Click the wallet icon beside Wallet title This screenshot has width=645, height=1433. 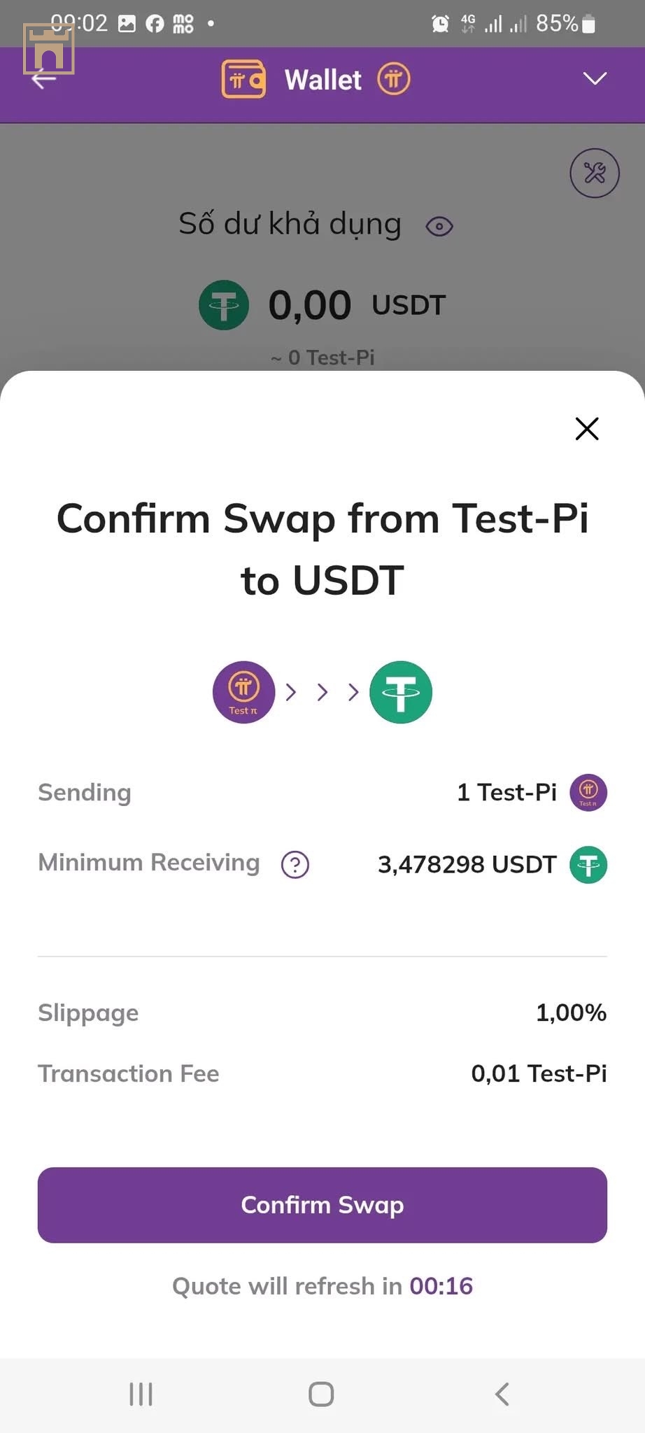(243, 79)
